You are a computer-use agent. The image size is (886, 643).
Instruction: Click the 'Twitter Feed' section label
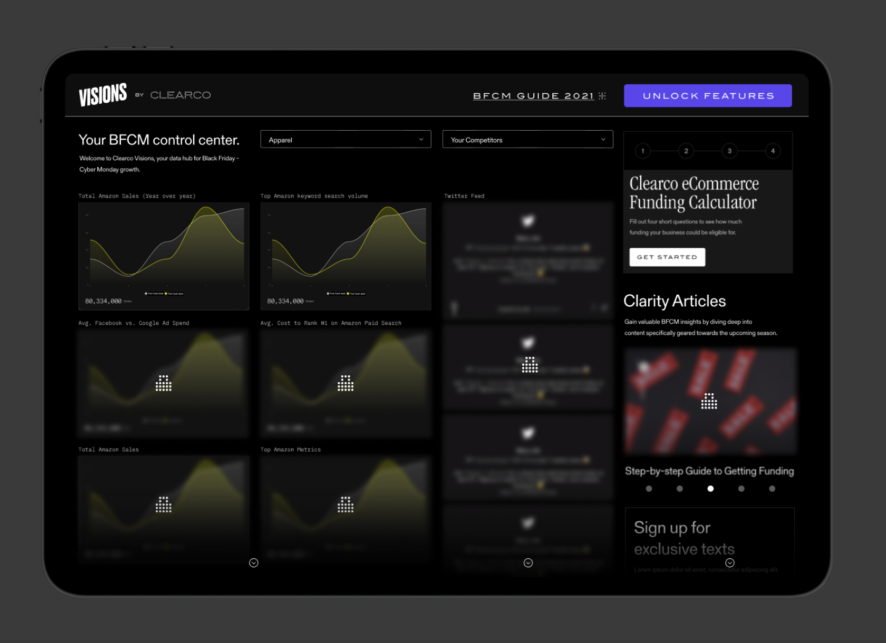tap(464, 196)
